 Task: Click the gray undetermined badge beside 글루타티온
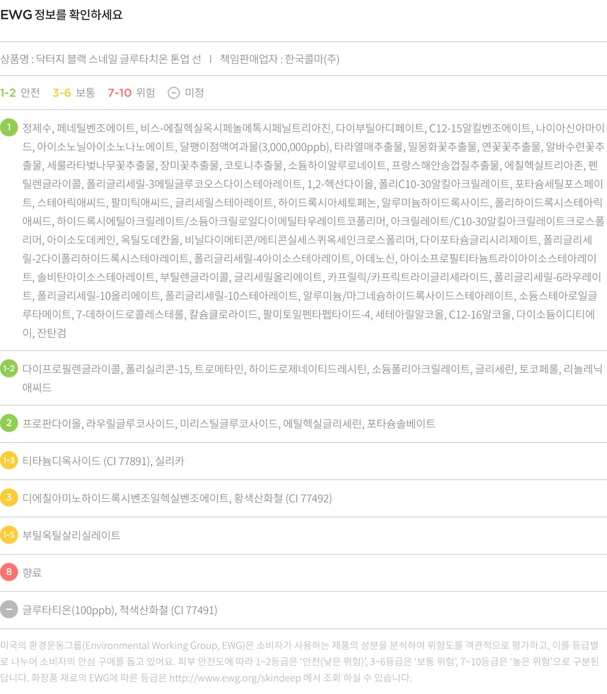click(9, 609)
